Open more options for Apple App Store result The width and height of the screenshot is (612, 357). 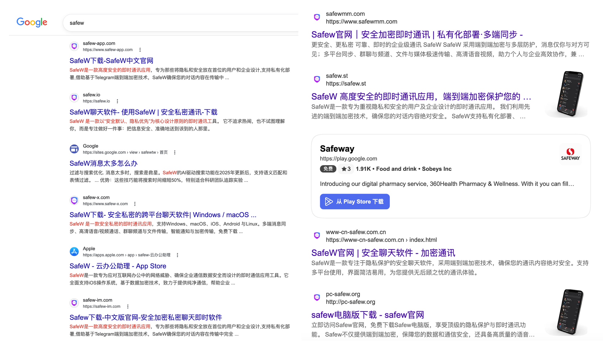coord(177,255)
